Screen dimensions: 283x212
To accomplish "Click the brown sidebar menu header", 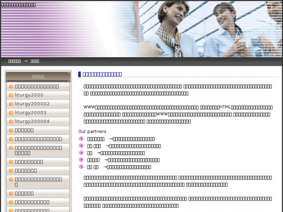I will [38, 77].
